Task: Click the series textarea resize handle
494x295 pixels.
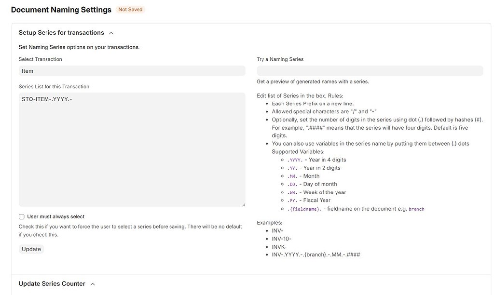Action: pyautogui.click(x=243, y=204)
